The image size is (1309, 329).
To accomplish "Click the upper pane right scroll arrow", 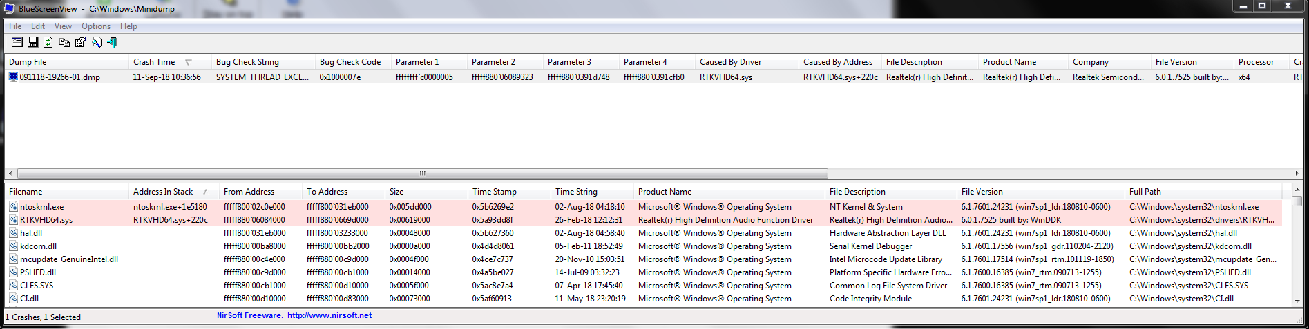I will (1297, 174).
